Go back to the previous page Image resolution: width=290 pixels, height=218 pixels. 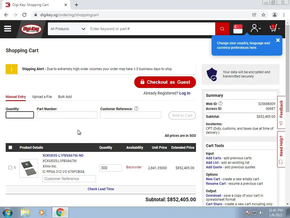click(6, 15)
